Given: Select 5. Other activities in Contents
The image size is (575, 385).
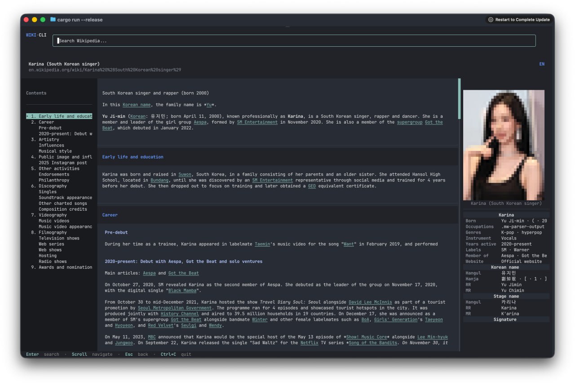Looking at the screenshot, I should coord(55,169).
